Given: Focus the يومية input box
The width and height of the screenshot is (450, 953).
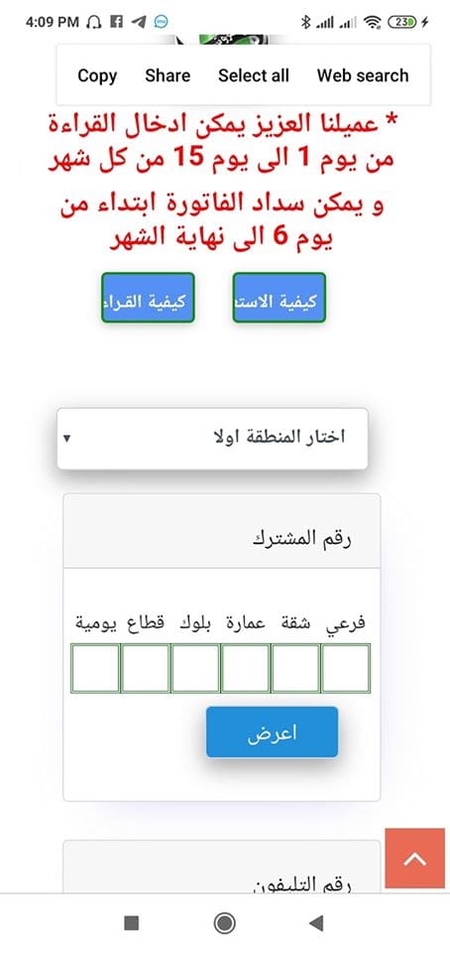Looking at the screenshot, I should (95, 668).
